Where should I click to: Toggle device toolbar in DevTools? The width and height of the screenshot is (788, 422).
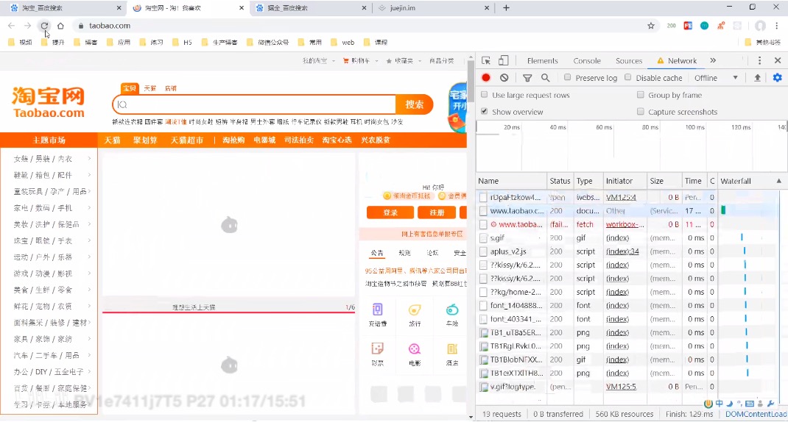click(503, 61)
